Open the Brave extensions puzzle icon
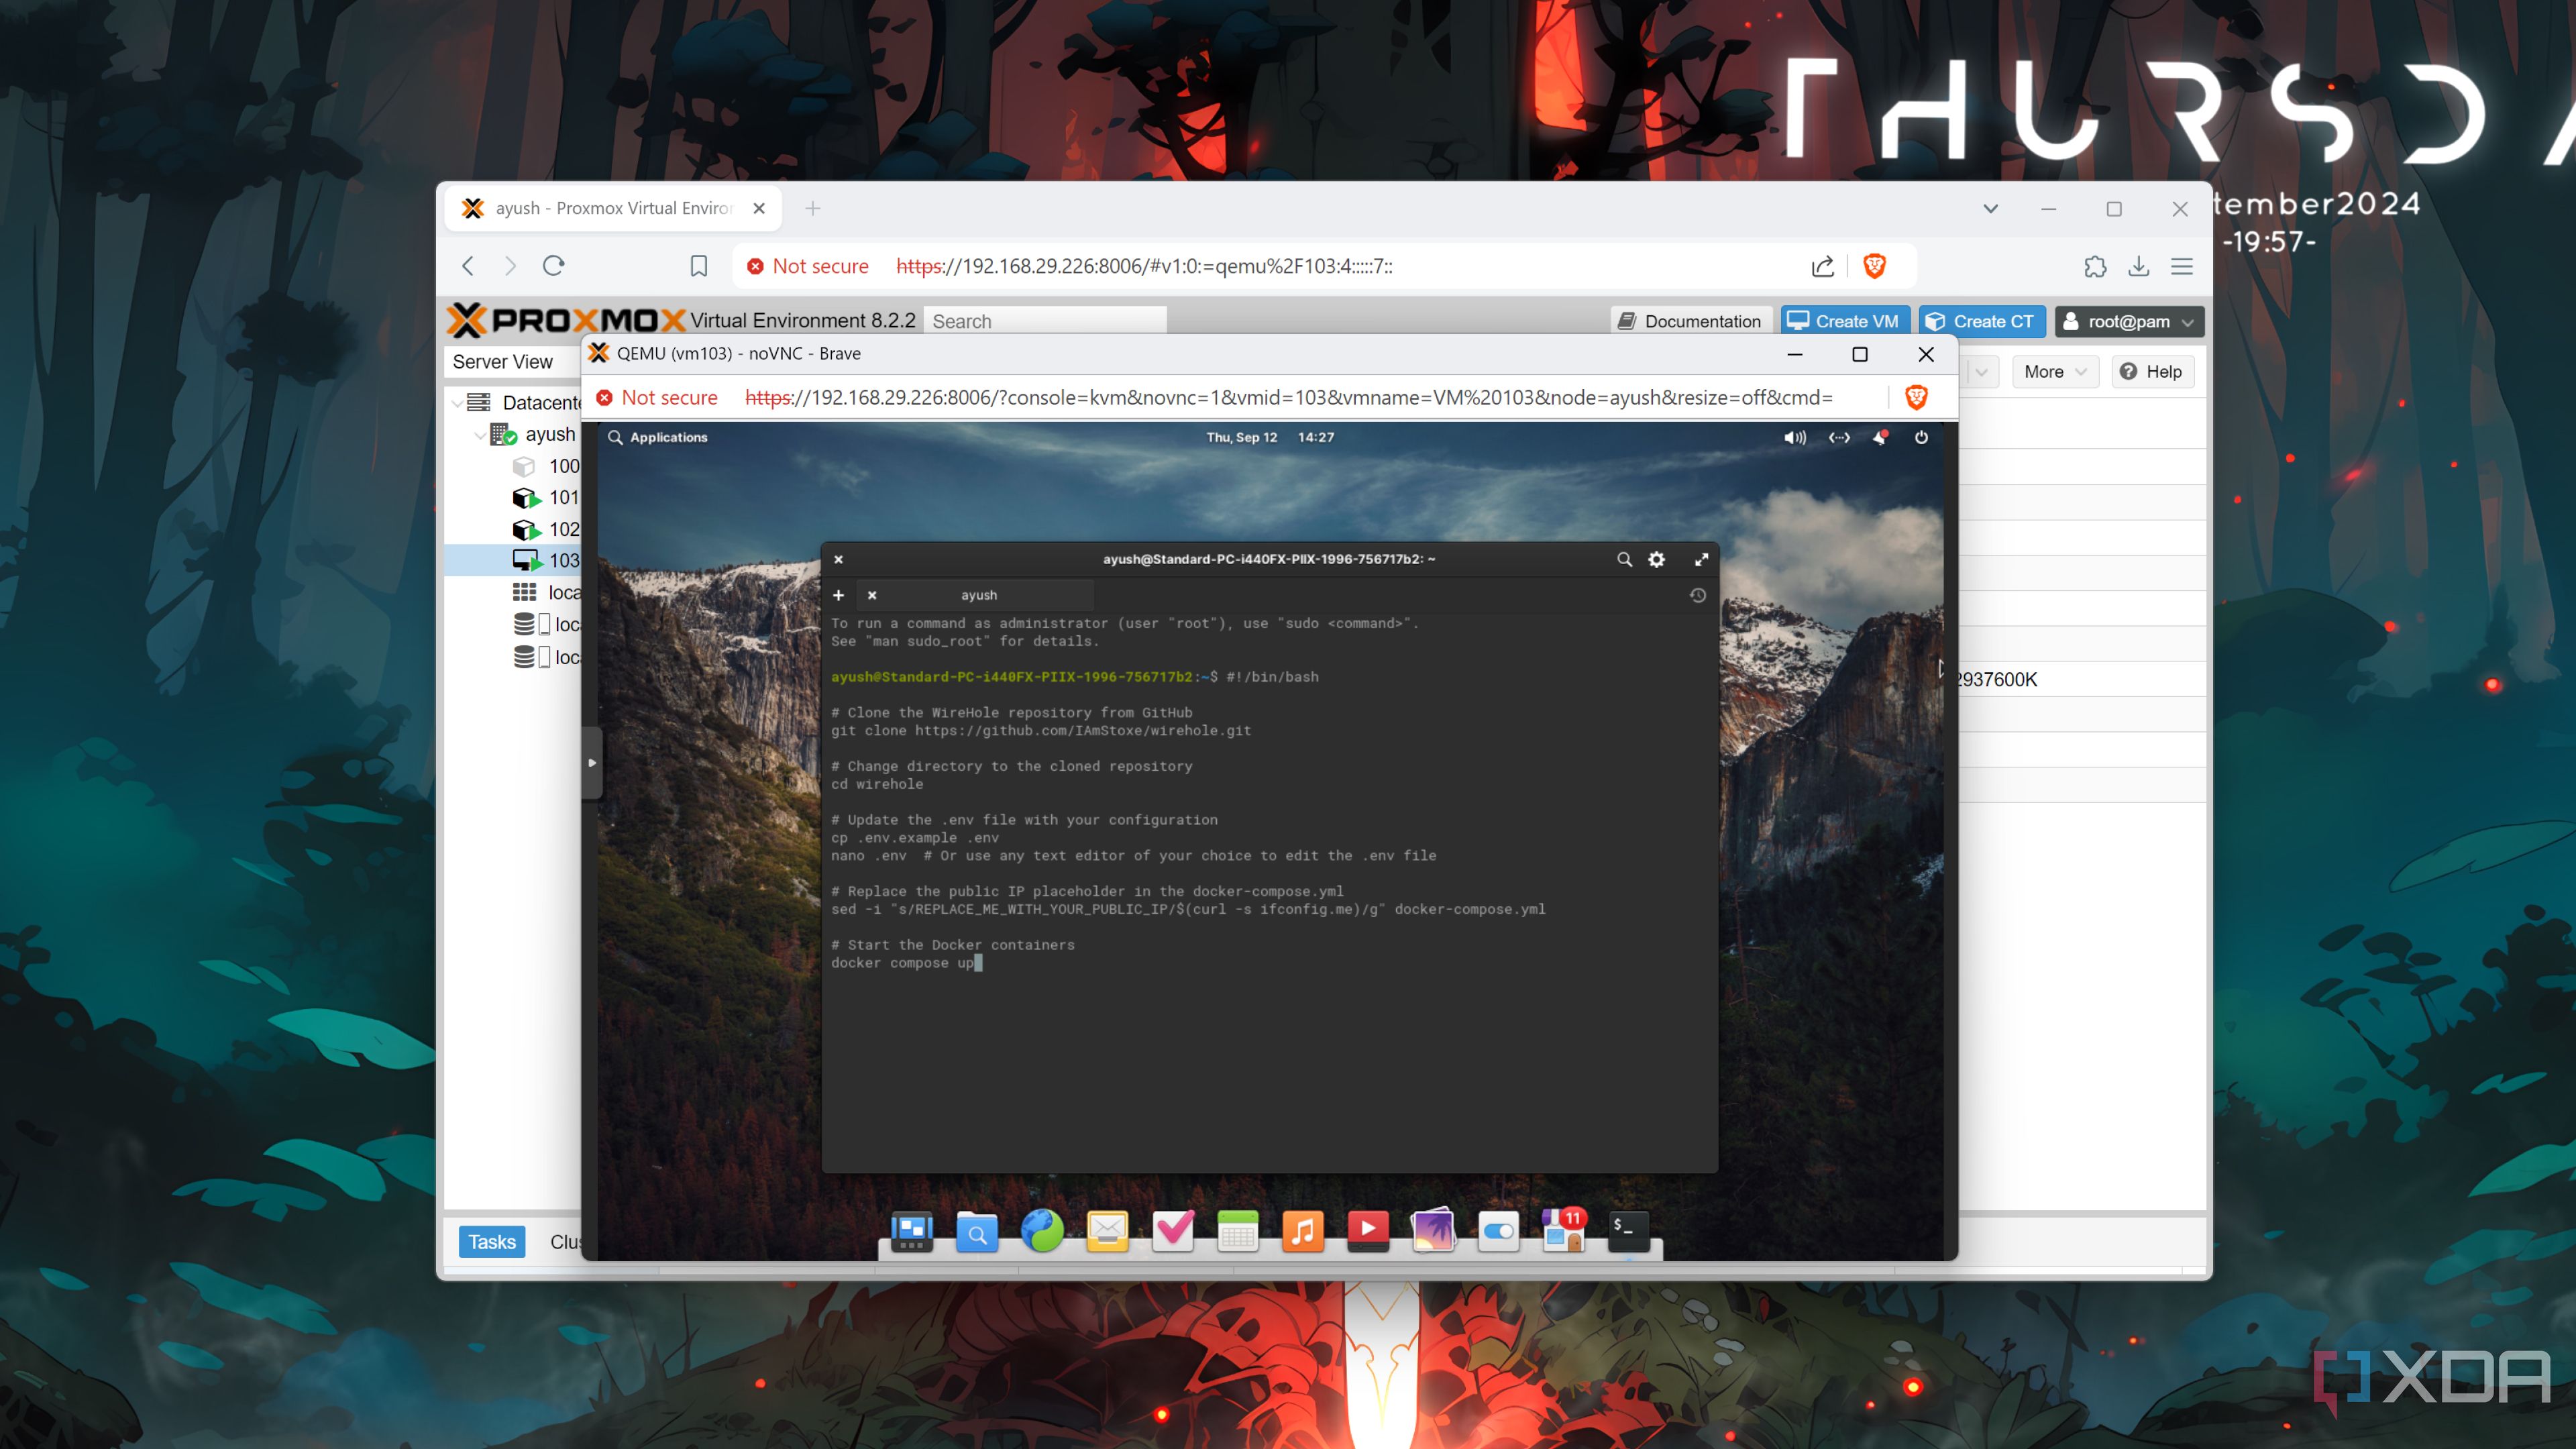Viewport: 2576px width, 1449px height. (x=2095, y=266)
